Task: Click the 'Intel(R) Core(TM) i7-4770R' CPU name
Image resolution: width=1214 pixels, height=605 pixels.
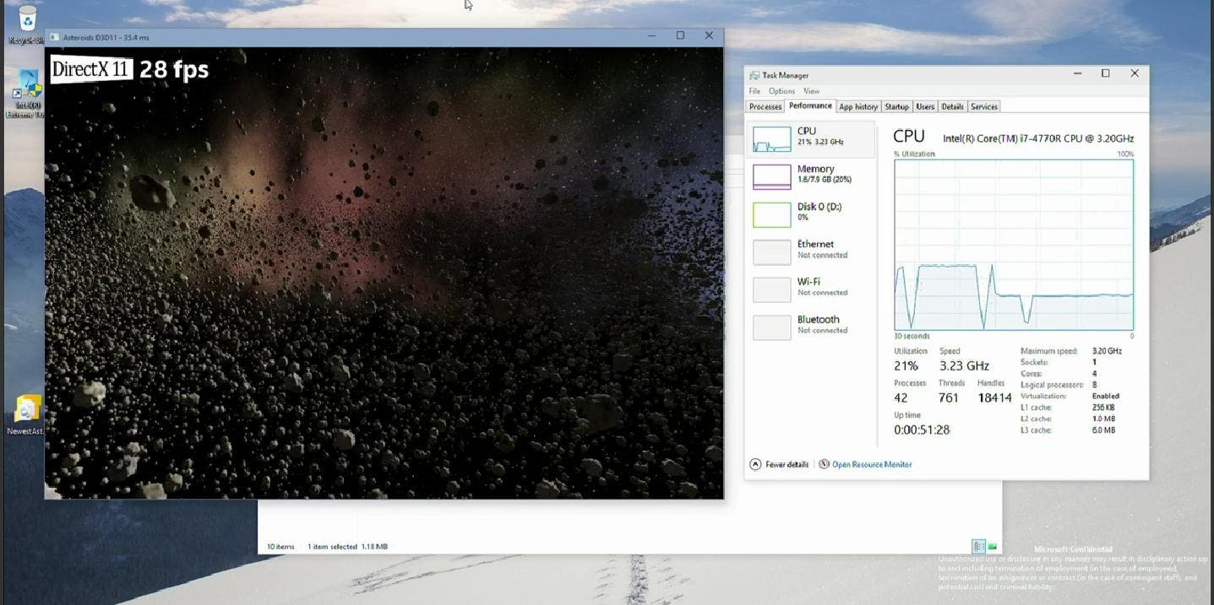Action: [1038, 138]
